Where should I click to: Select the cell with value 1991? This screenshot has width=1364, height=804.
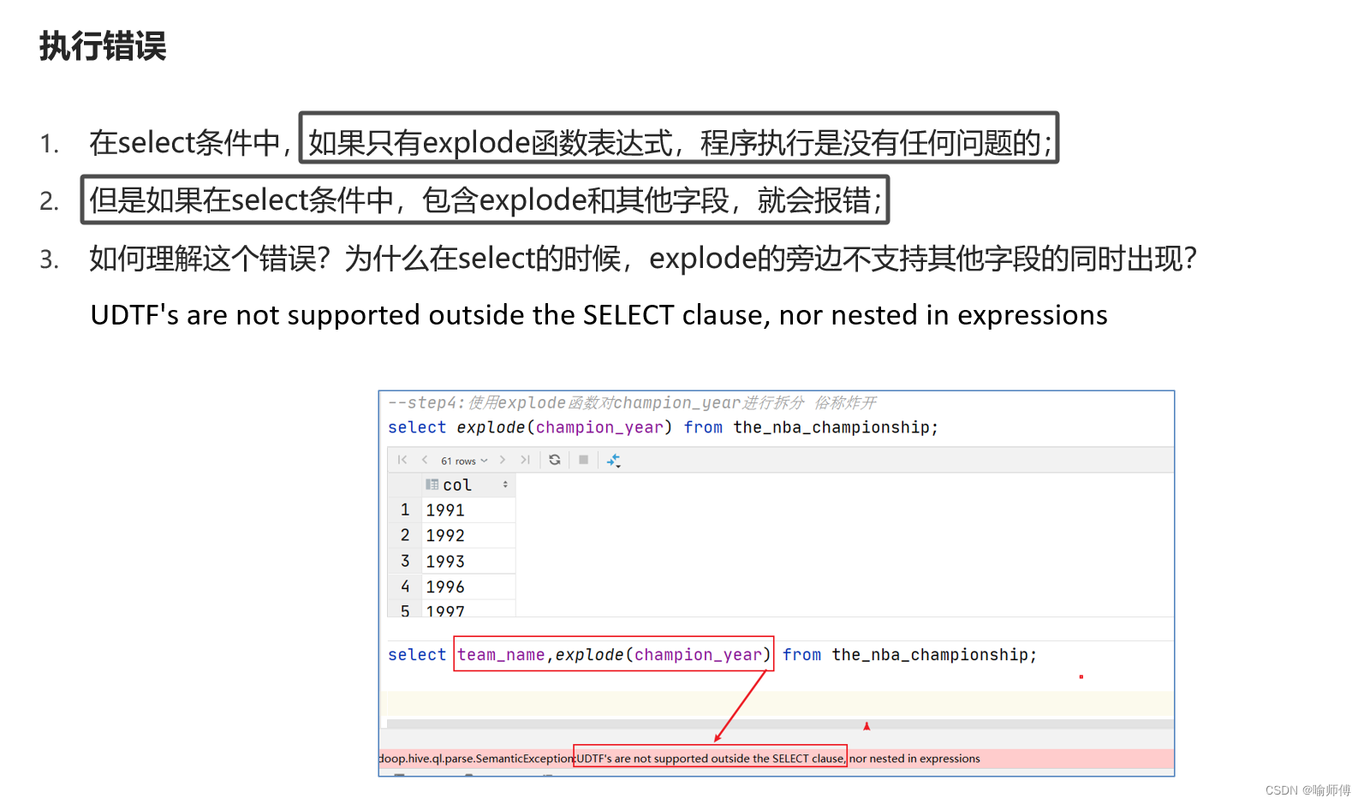click(x=468, y=510)
